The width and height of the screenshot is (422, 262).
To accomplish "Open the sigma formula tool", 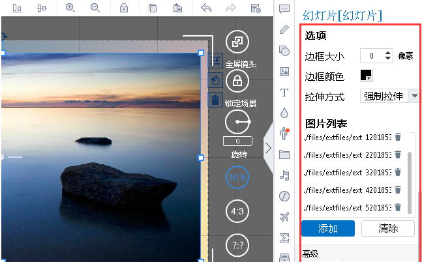I will (284, 238).
